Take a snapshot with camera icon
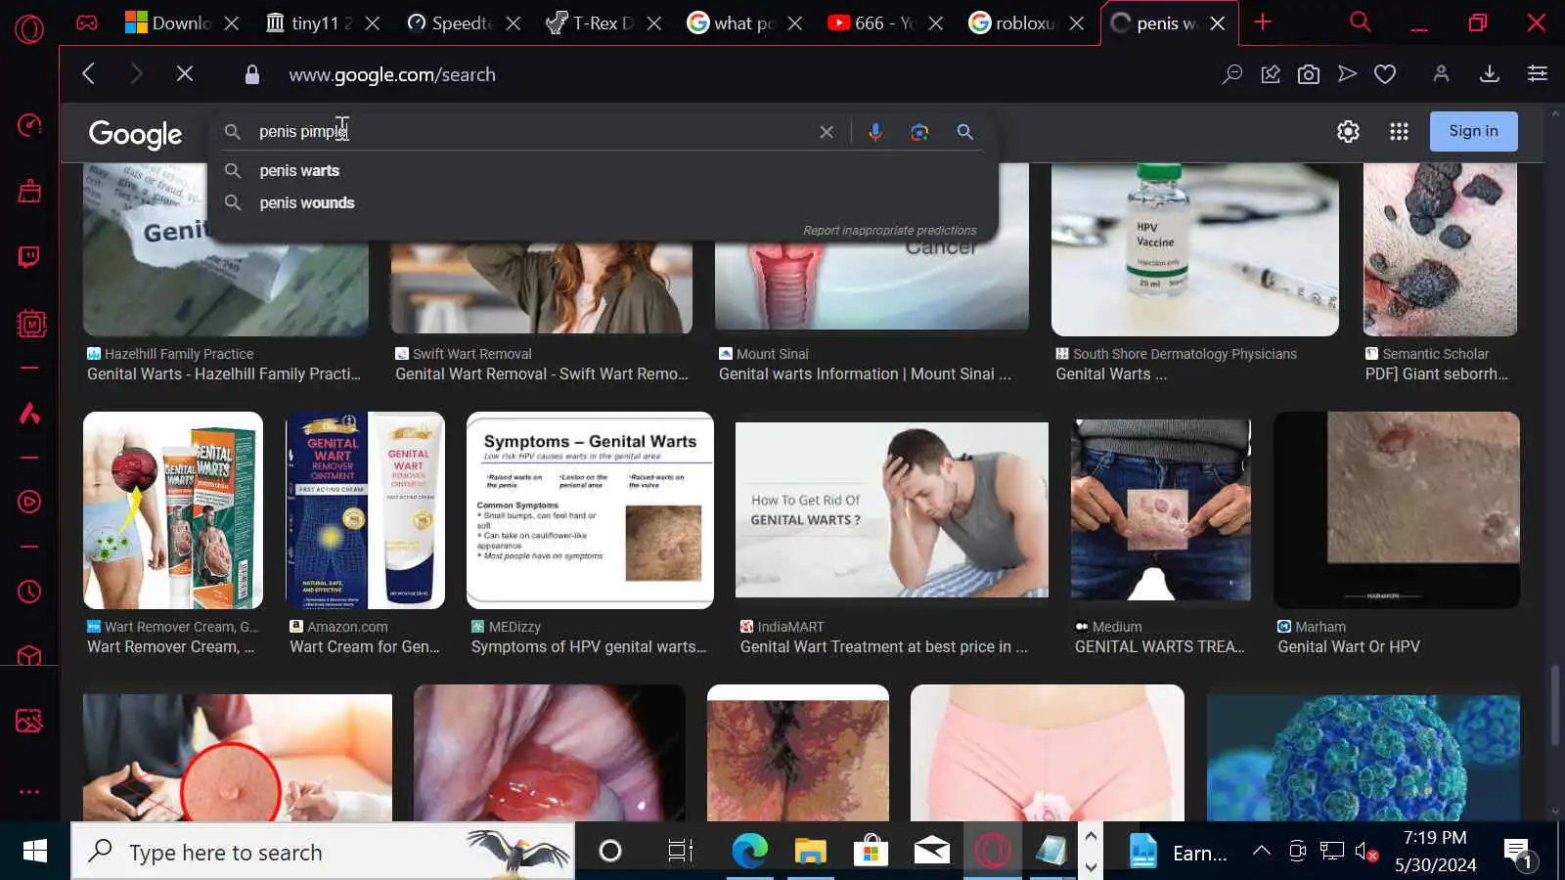Screen dimensions: 1565x880 (x=1309, y=74)
